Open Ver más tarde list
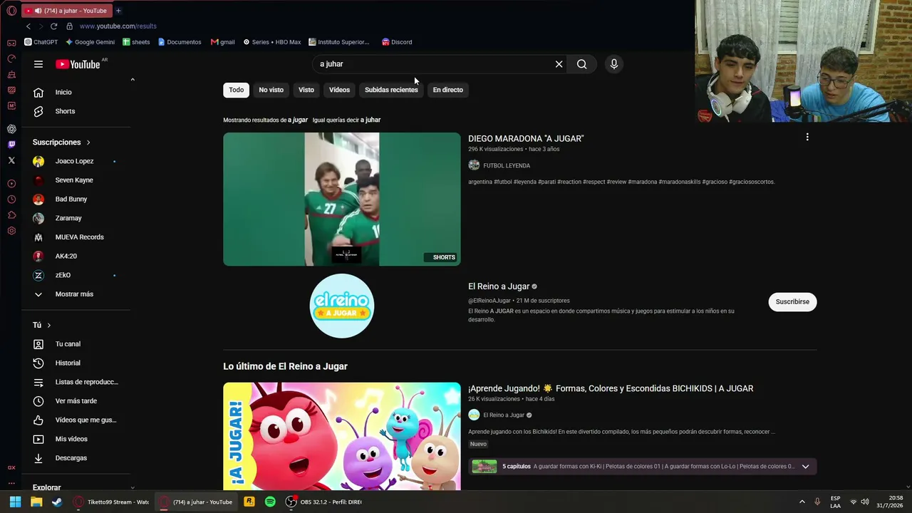 pyautogui.click(x=78, y=401)
